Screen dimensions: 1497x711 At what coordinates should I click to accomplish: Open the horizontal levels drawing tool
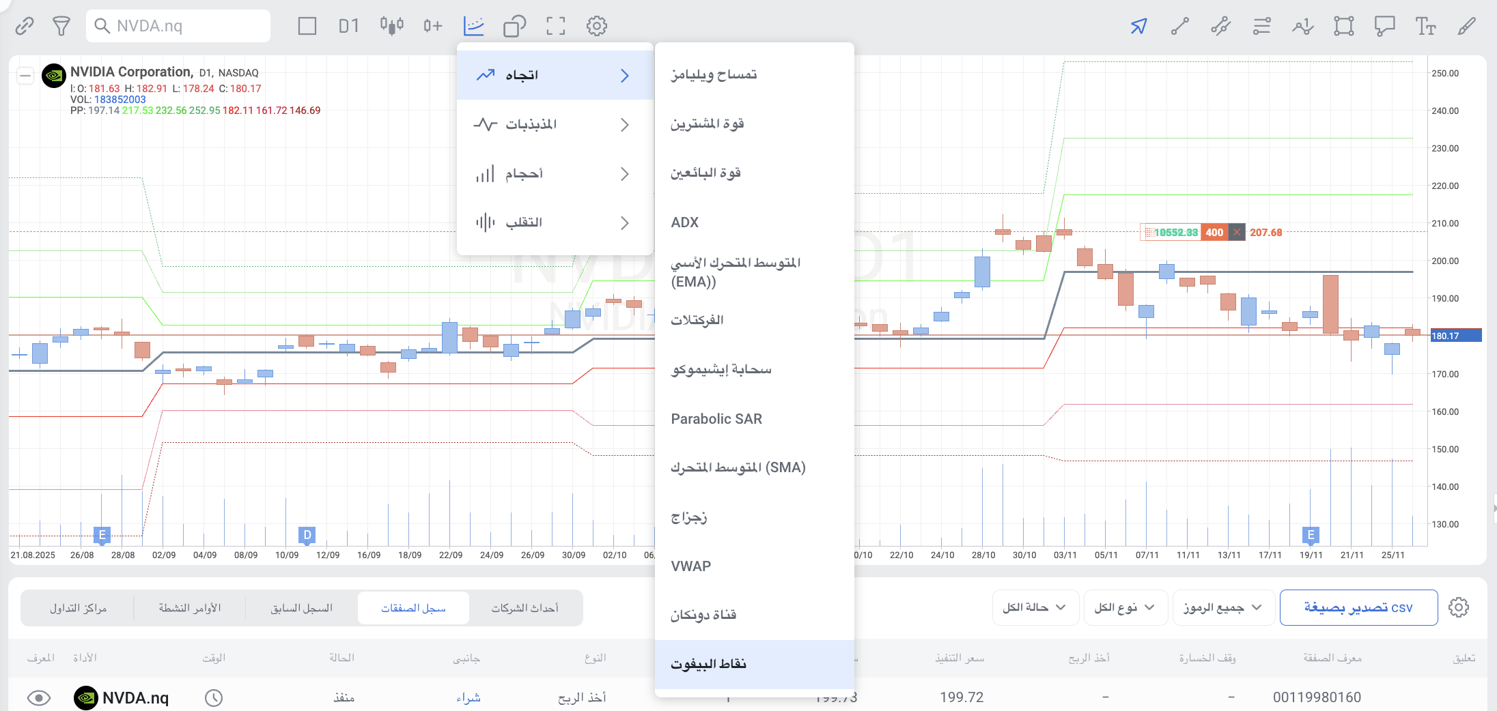coord(1261,26)
